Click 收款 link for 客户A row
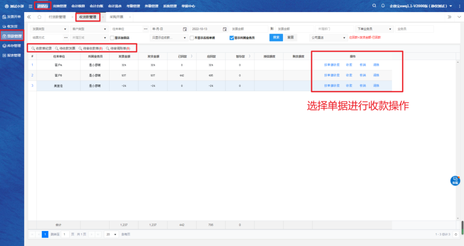464x246 pixels. pyautogui.click(x=349, y=65)
